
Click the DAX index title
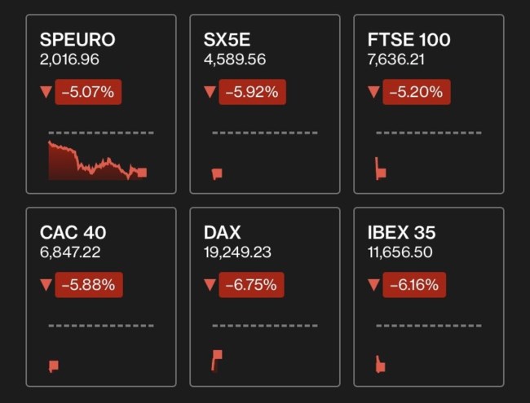pos(223,233)
